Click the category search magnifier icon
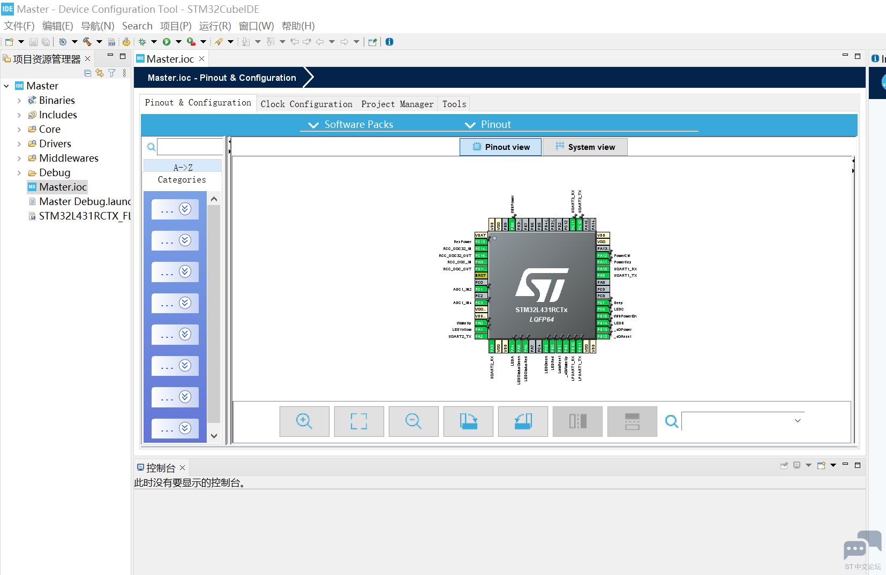Image resolution: width=886 pixels, height=575 pixels. pos(152,147)
